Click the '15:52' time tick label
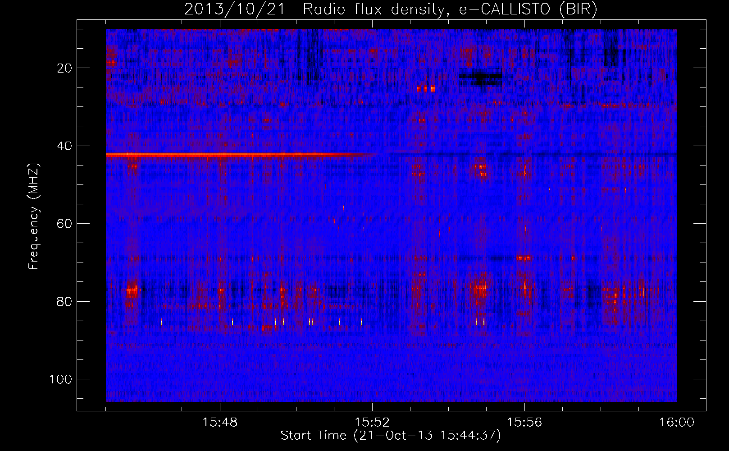Screen dimensions: 729x451 (372, 423)
